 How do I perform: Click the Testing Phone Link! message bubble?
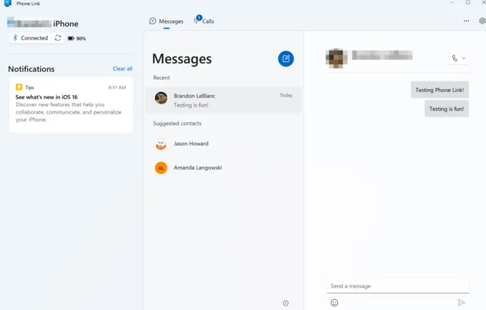439,90
